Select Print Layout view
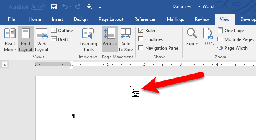The height and width of the screenshot is (140, 256). point(26,39)
